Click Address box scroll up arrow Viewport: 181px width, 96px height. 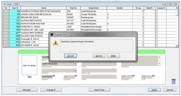coord(159,57)
